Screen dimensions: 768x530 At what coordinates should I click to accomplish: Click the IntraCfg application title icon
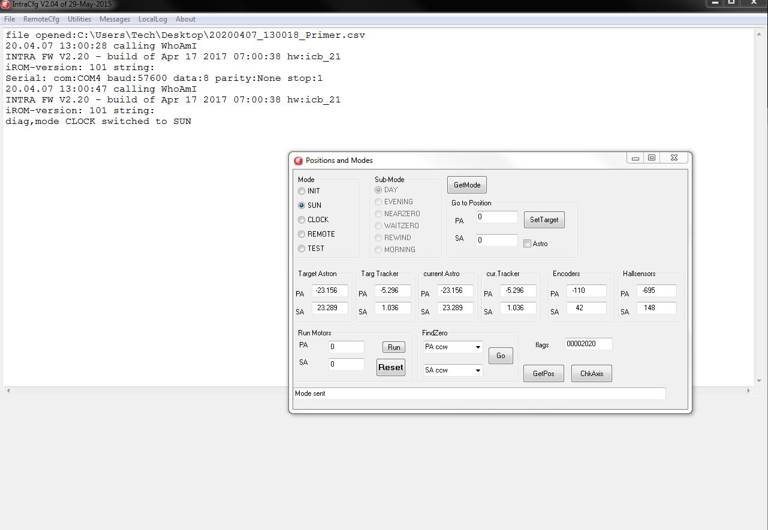coord(5,4)
